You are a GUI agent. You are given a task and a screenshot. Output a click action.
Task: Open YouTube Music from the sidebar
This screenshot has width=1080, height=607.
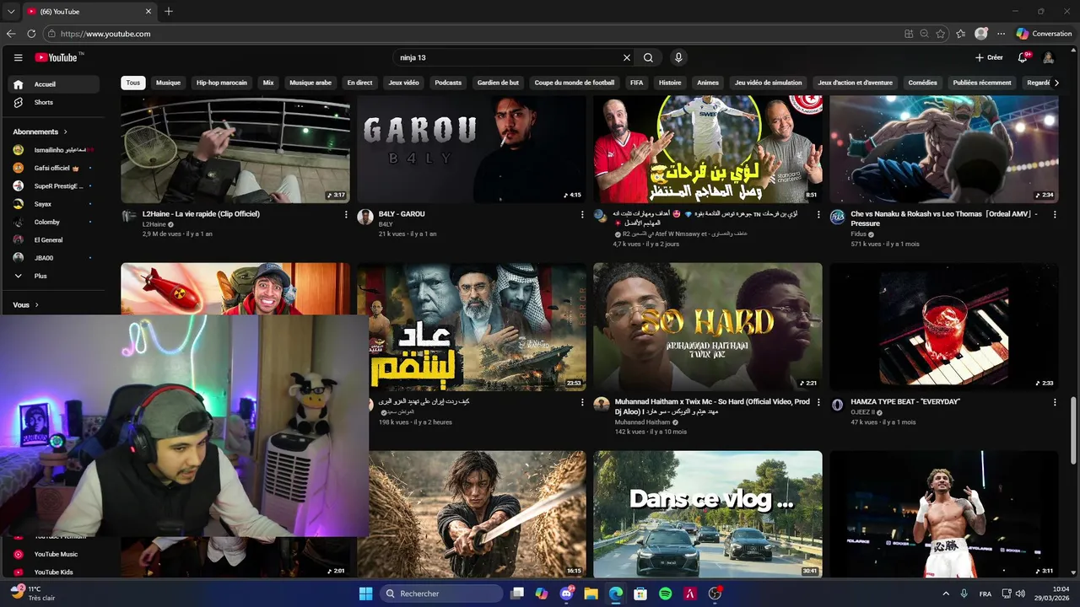[54, 554]
